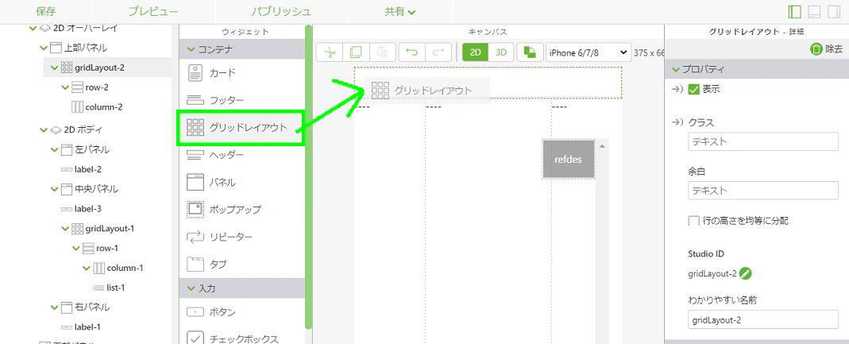Click the binding arrow beside 表示
This screenshot has height=344, width=849.
coord(677,90)
